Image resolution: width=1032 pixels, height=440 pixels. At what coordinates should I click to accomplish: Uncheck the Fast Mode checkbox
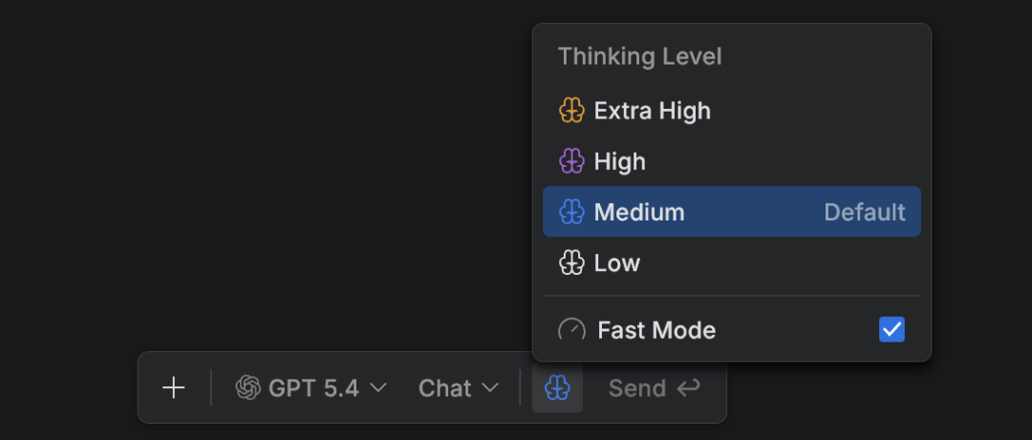[892, 330]
